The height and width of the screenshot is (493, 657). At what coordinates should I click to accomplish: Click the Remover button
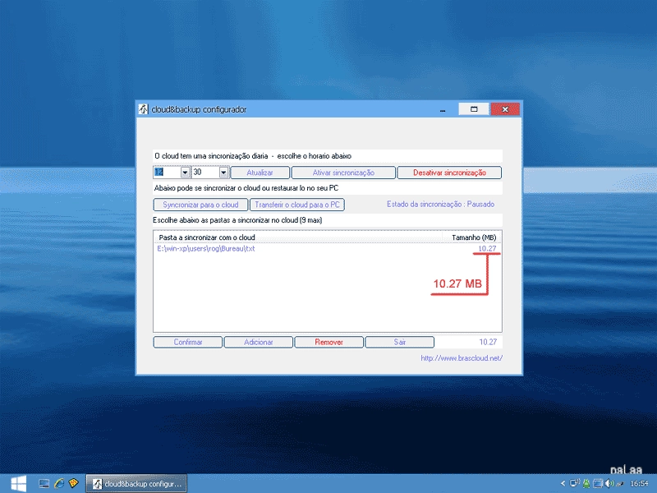[x=329, y=342]
